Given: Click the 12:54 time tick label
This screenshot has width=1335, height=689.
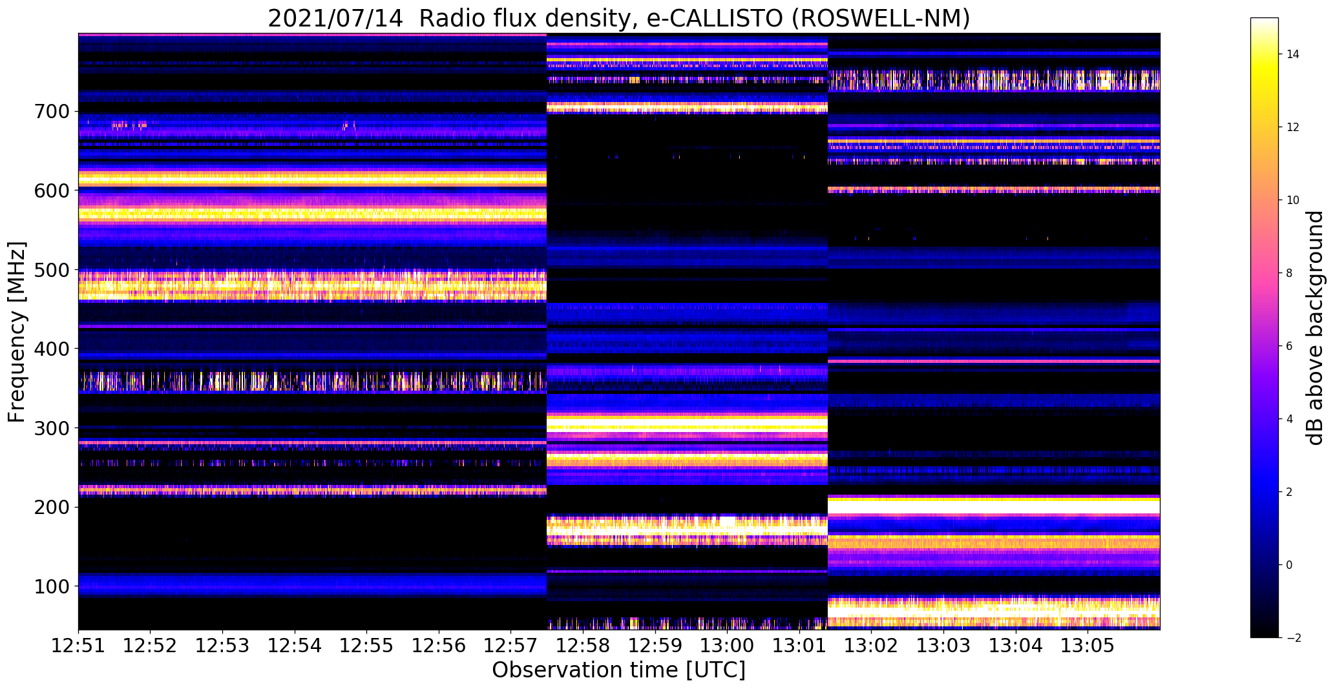Looking at the screenshot, I should (295, 645).
